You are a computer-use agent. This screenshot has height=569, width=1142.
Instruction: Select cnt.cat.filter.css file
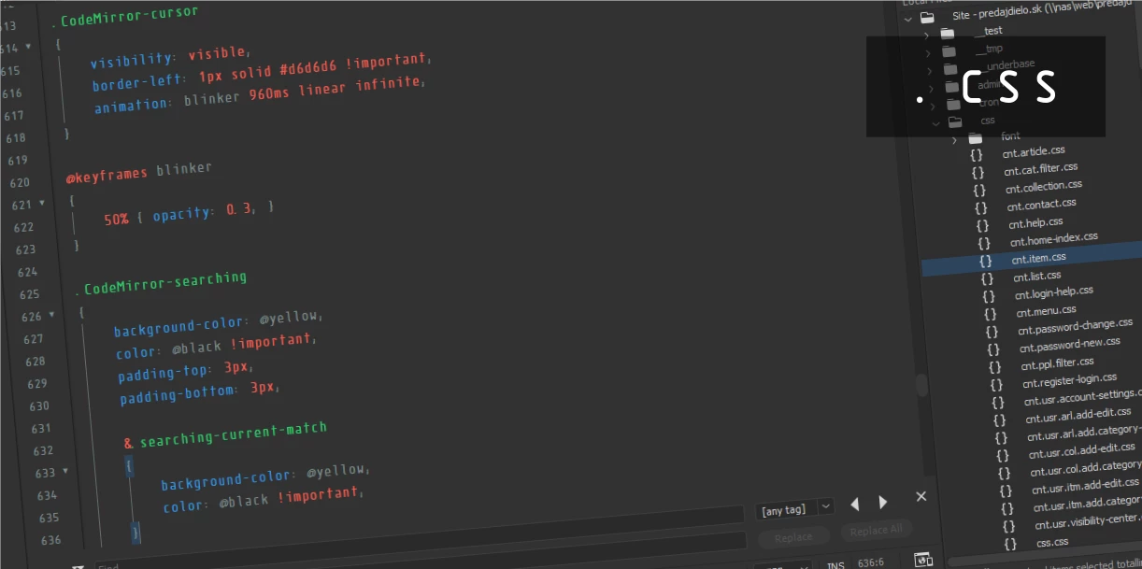(x=1040, y=169)
